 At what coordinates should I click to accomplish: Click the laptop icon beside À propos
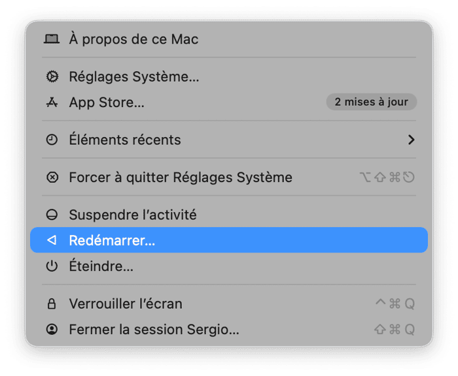(52, 39)
